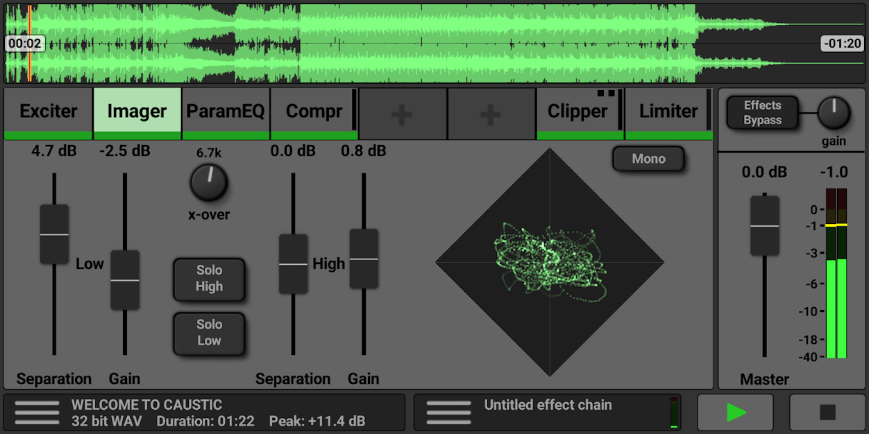Enable Effects Bypass
The height and width of the screenshot is (434, 869).
click(x=761, y=111)
